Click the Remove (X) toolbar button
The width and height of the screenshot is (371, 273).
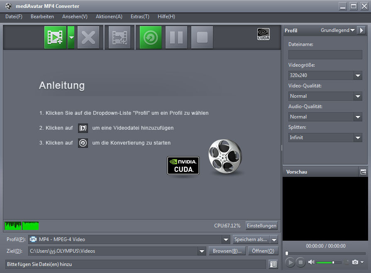pos(88,37)
